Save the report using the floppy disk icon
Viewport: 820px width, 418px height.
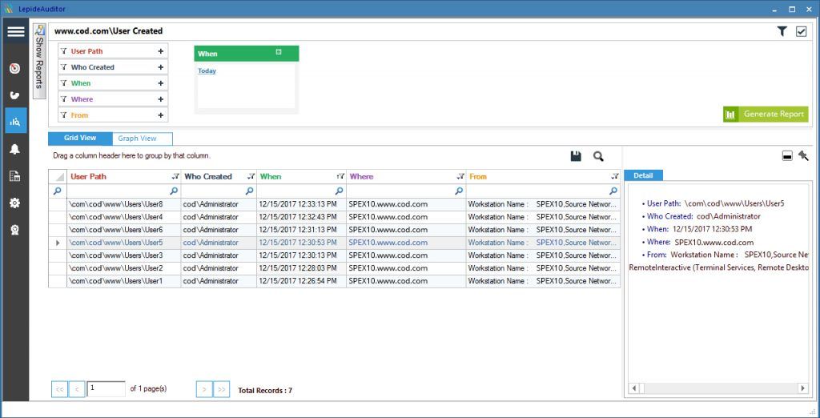(x=576, y=156)
